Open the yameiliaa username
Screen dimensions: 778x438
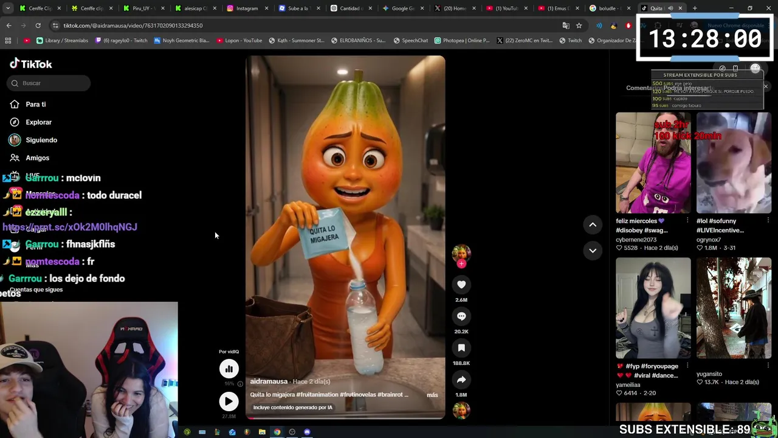628,385
